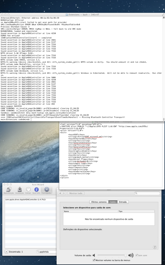The height and width of the screenshot is (265, 165).
Task: Switch to Entrada tab
Action: [123, 202]
